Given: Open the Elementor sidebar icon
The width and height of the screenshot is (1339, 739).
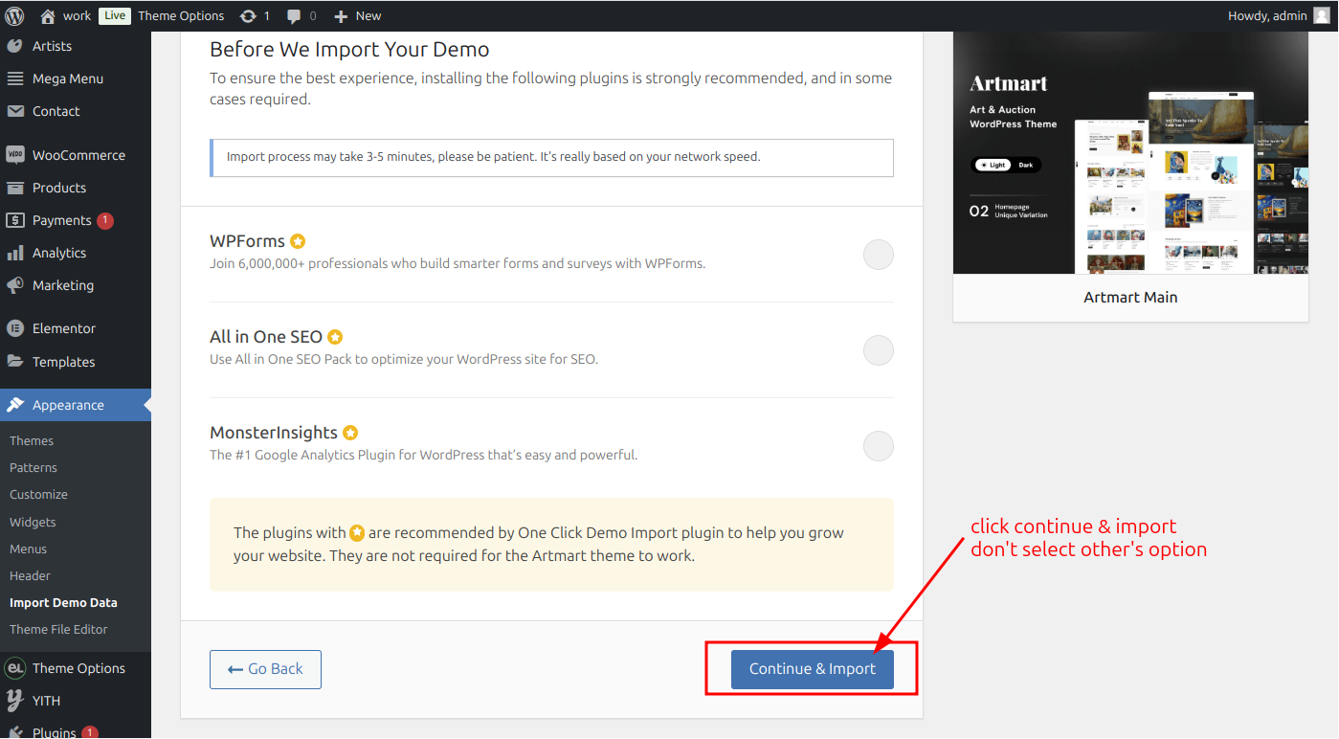Looking at the screenshot, I should [x=15, y=328].
